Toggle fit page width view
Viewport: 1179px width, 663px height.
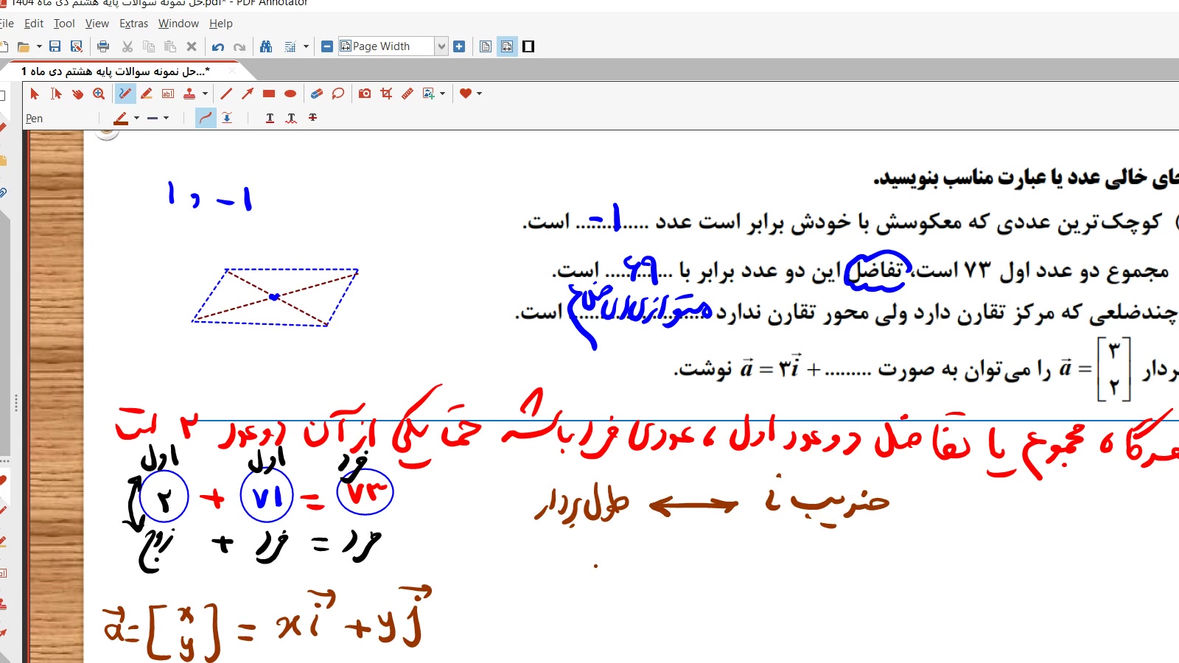point(507,46)
